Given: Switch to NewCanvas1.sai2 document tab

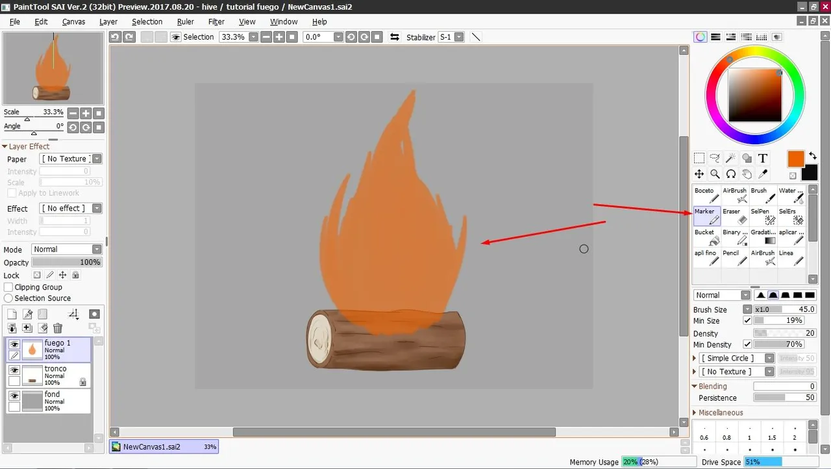Looking at the screenshot, I should 164,447.
